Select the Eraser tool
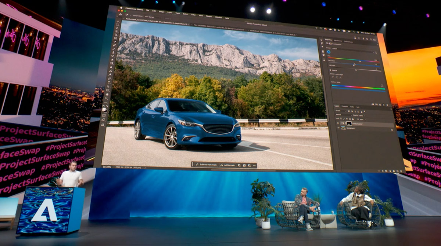This screenshot has height=246, width=441. (112, 59)
